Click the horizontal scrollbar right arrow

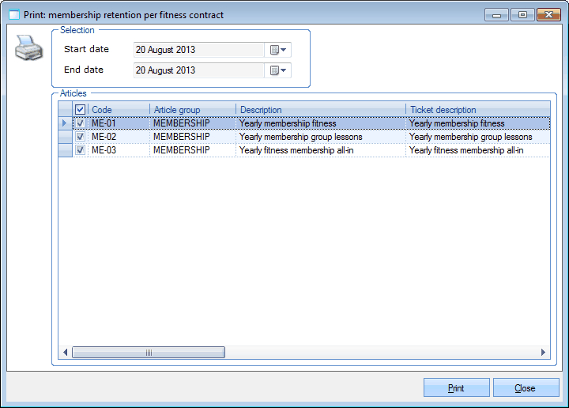[543, 353]
